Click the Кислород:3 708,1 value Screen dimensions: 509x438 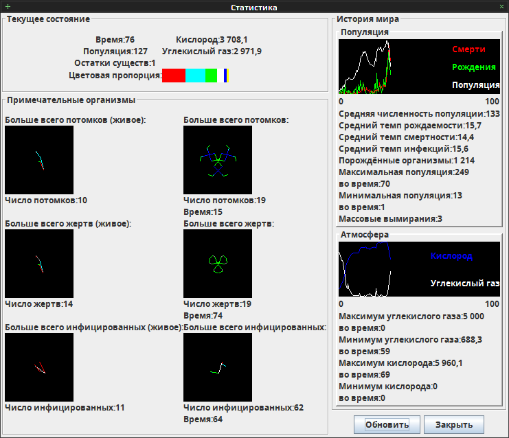(212, 40)
